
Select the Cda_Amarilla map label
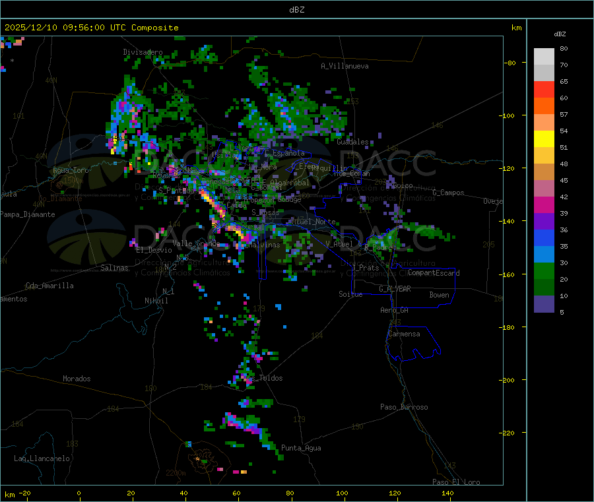tap(49, 286)
